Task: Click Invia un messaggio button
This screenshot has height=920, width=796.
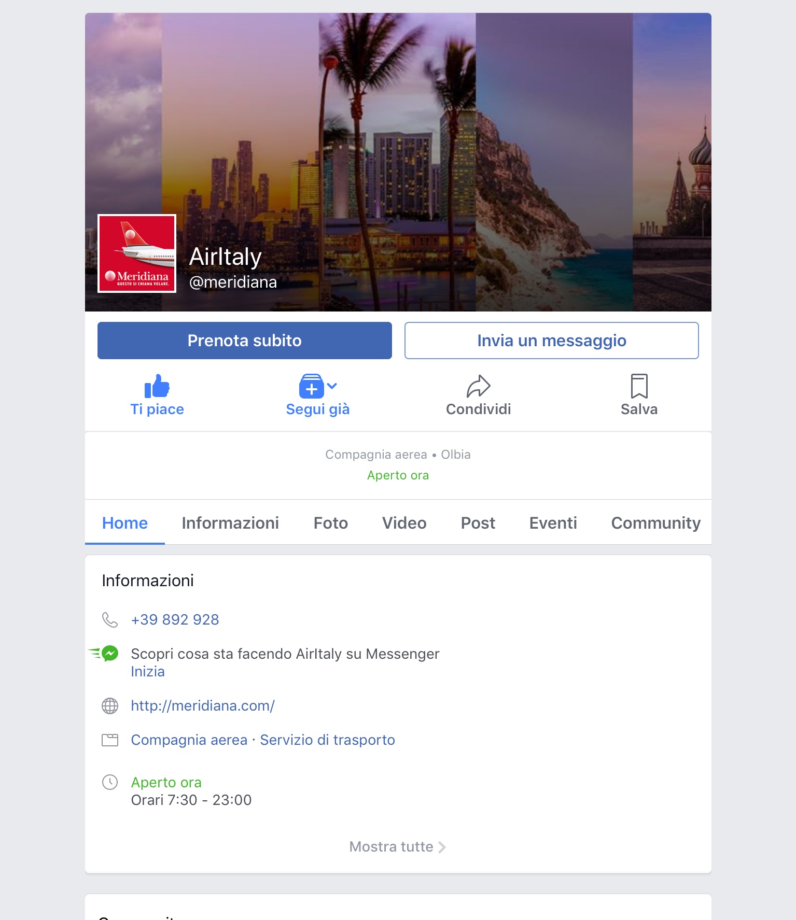Action: point(552,341)
